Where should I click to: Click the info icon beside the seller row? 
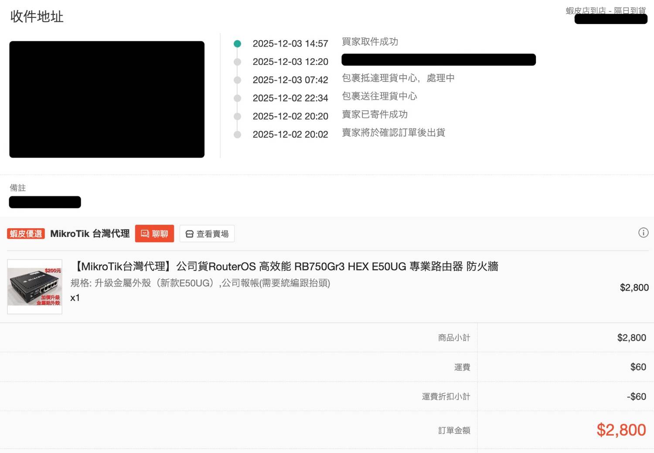click(x=643, y=233)
